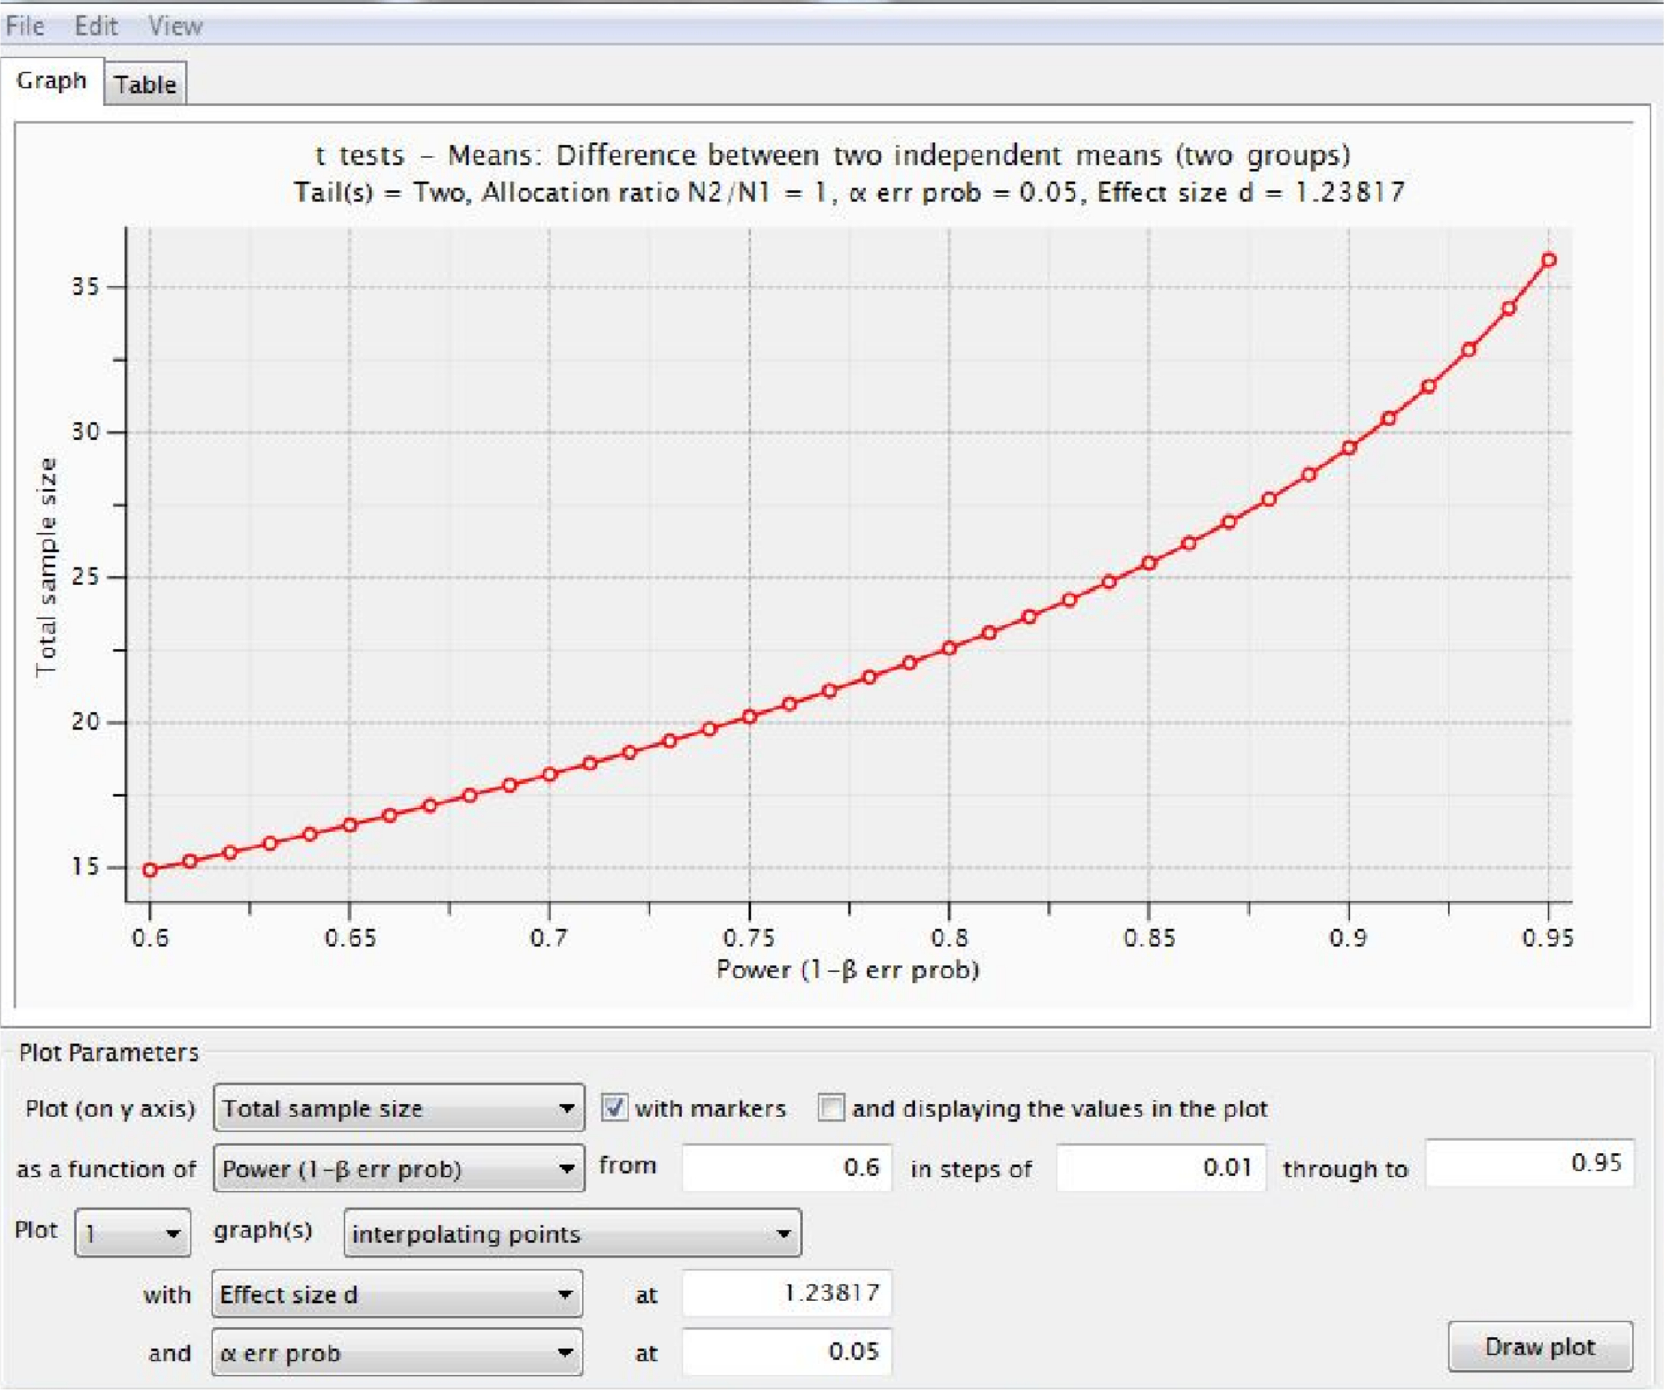Click the in steps of field
The height and width of the screenshot is (1390, 1664).
pyautogui.click(x=1160, y=1168)
